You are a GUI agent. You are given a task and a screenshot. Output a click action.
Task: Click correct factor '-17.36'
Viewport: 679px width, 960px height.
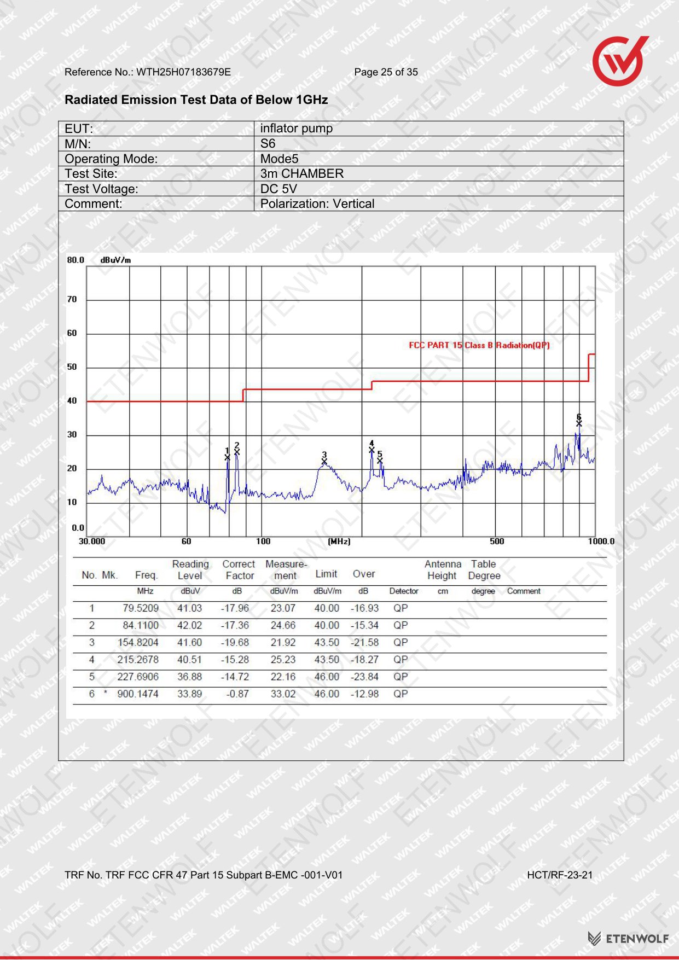click(x=235, y=625)
